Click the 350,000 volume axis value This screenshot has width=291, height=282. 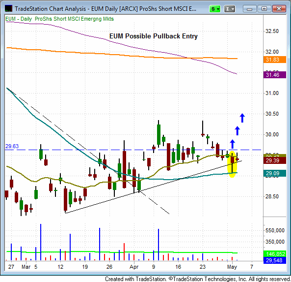point(275,242)
